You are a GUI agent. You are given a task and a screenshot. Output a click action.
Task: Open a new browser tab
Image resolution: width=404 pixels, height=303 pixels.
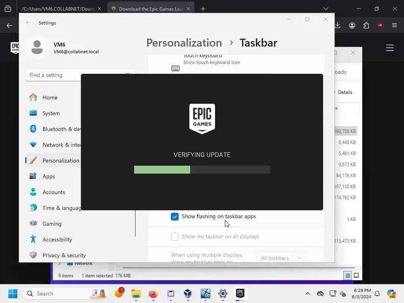pyautogui.click(x=203, y=9)
